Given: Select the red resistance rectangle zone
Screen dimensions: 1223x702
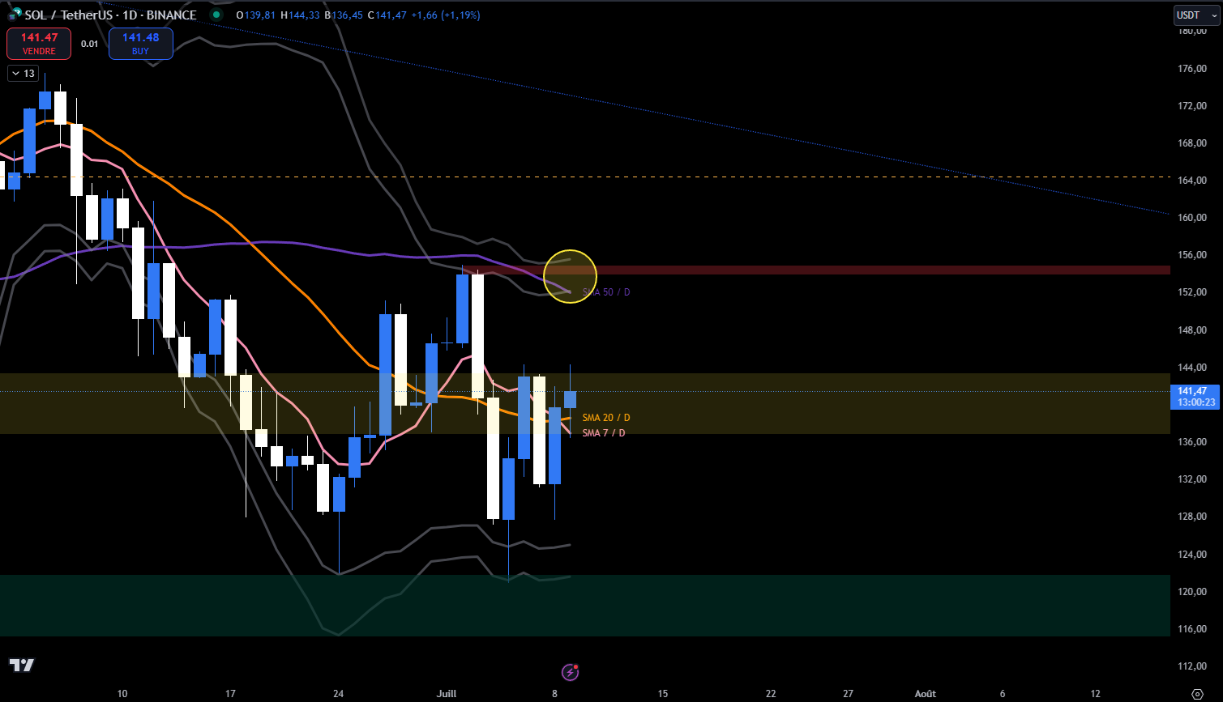Looking at the screenshot, I should click(810, 270).
